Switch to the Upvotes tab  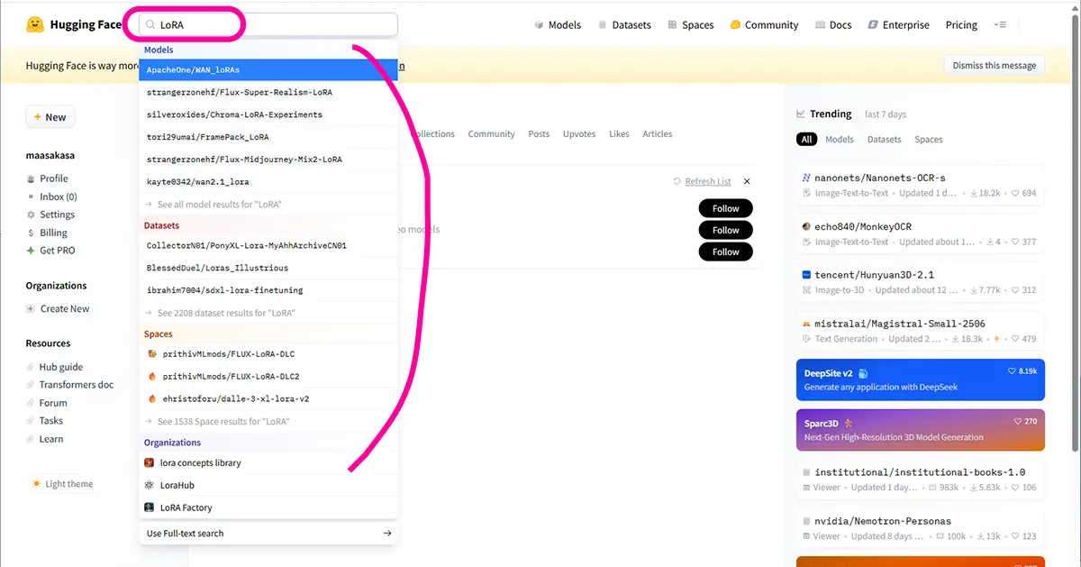click(x=579, y=134)
